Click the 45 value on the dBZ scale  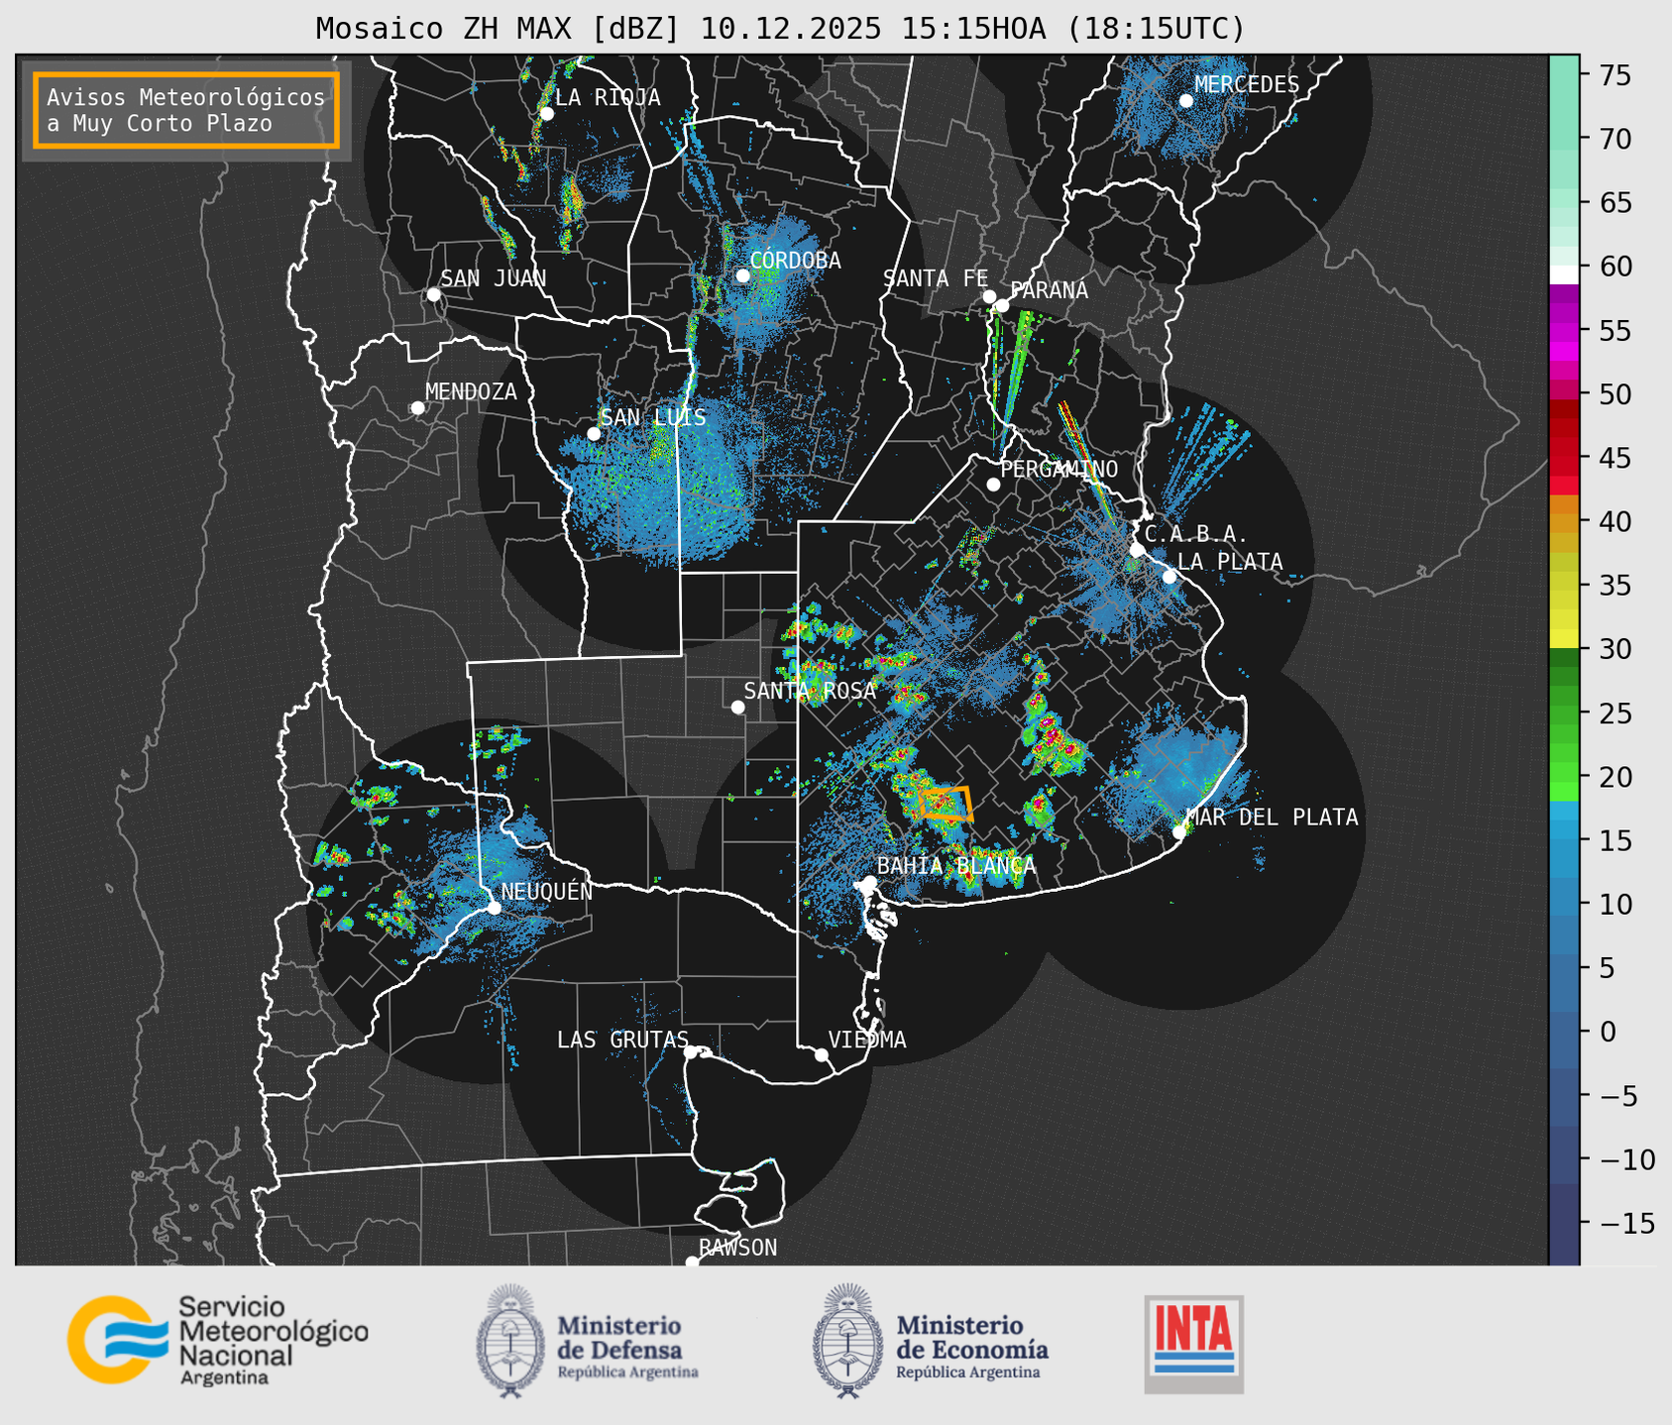click(x=1614, y=458)
